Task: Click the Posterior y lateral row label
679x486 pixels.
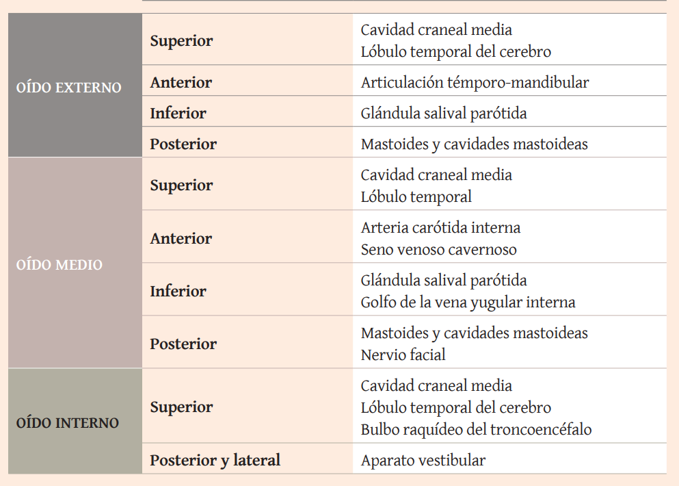Action: tap(215, 460)
